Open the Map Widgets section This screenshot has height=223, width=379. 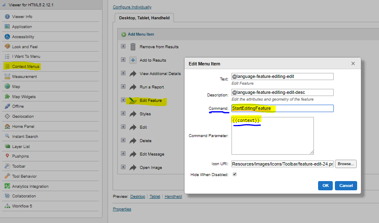[24, 97]
